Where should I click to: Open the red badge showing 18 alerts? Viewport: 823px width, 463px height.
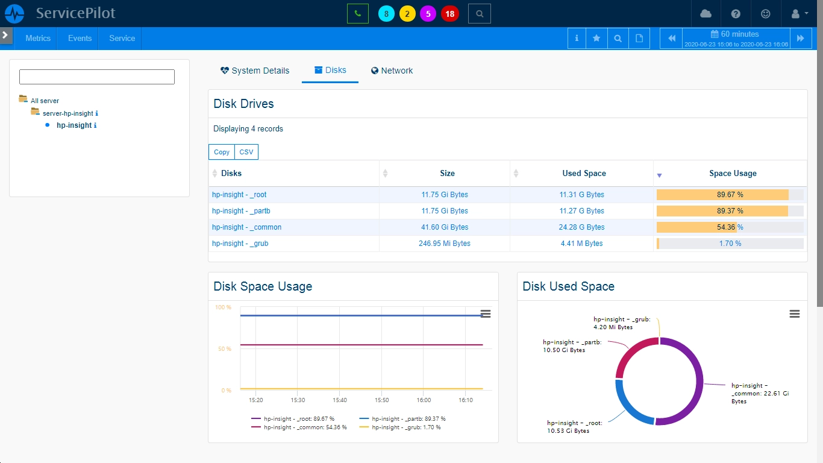[x=449, y=13]
